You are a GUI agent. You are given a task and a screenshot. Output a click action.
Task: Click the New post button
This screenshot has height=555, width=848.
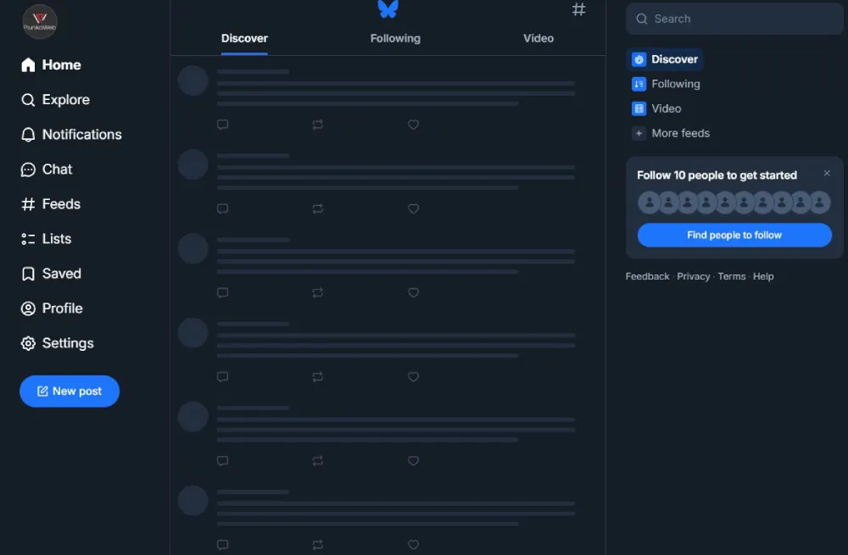70,391
